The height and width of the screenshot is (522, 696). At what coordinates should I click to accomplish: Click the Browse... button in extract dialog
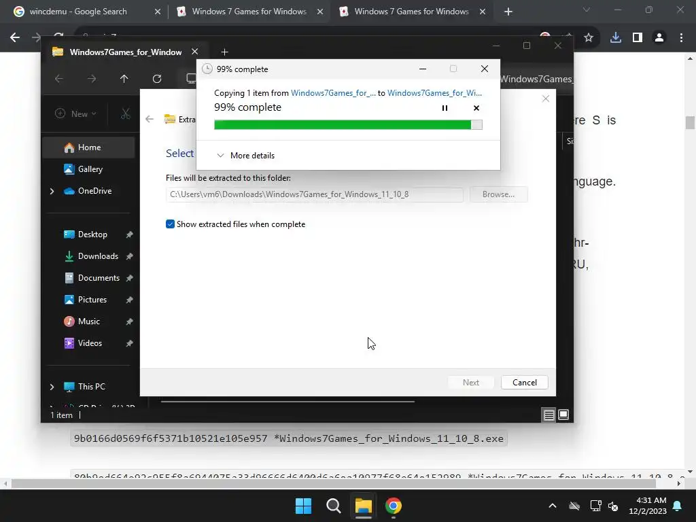[x=498, y=194]
